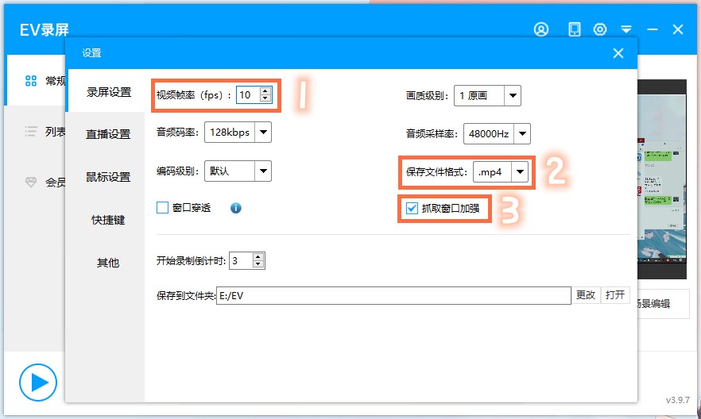Viewport: 701px width, 419px height.
Task: Click the 打开 button for save folder
Action: click(615, 295)
